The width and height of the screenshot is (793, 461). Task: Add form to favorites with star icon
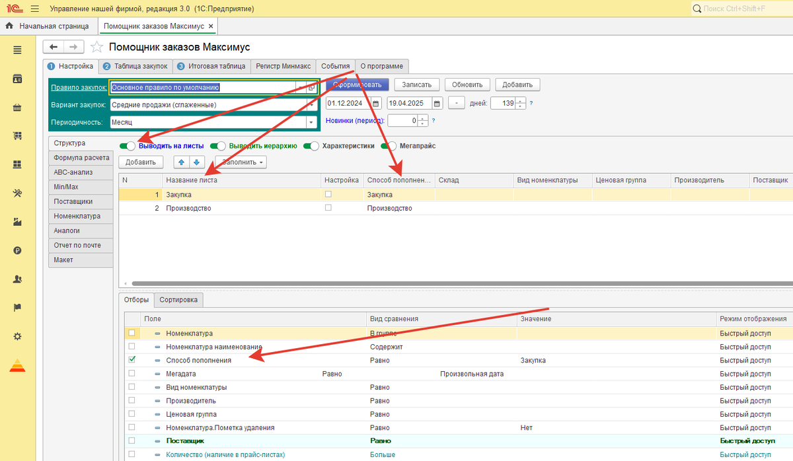click(x=96, y=47)
